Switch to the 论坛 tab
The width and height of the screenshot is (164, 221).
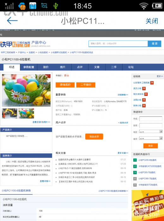[131, 67]
